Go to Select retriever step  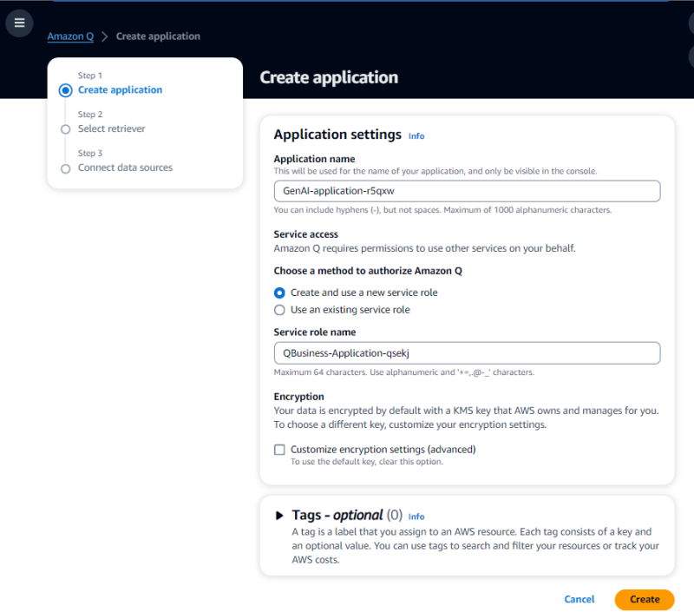coord(111,128)
